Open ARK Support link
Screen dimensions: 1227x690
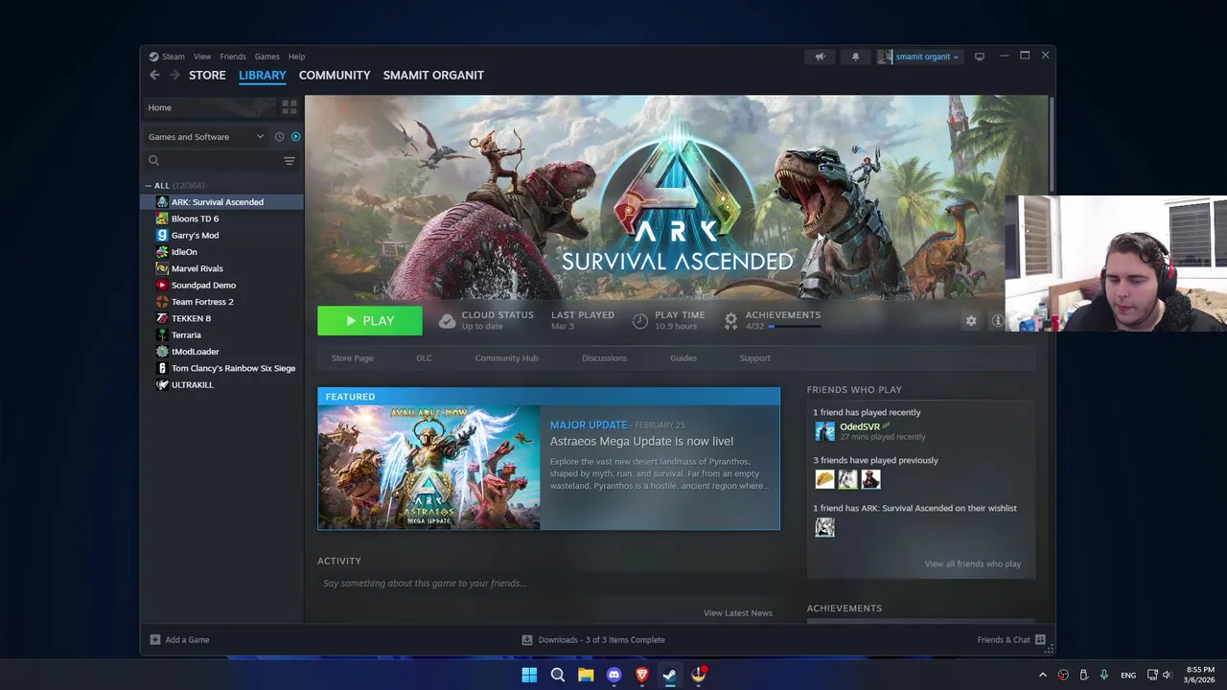coord(754,358)
